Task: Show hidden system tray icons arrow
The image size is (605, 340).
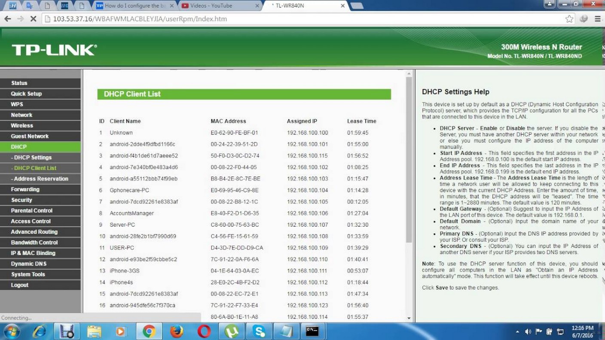Action: (517, 331)
